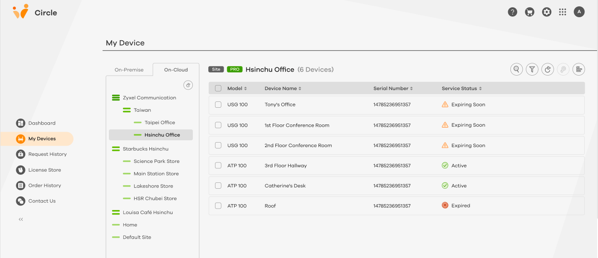Switch to the On-Cloud tab
598x258 pixels.
tap(176, 70)
